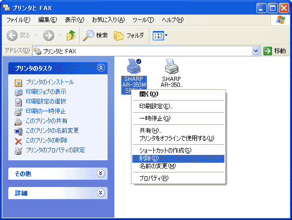Click the Up folder toolbar icon
The image size is (292, 220).
point(71,35)
